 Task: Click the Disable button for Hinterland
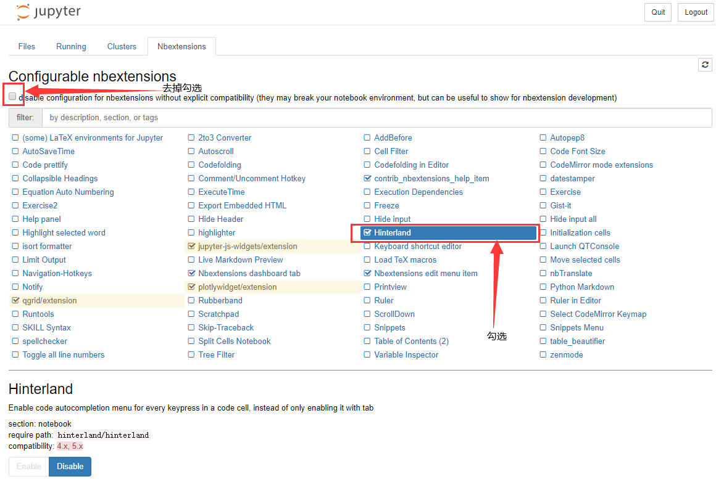70,466
